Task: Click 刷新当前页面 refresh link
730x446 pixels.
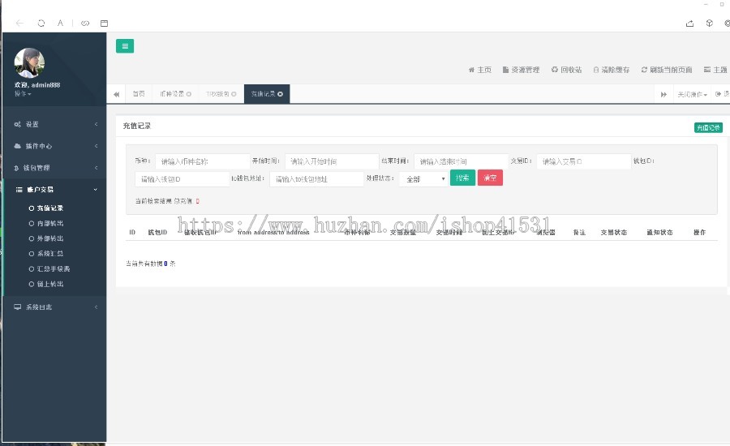Action: point(667,70)
